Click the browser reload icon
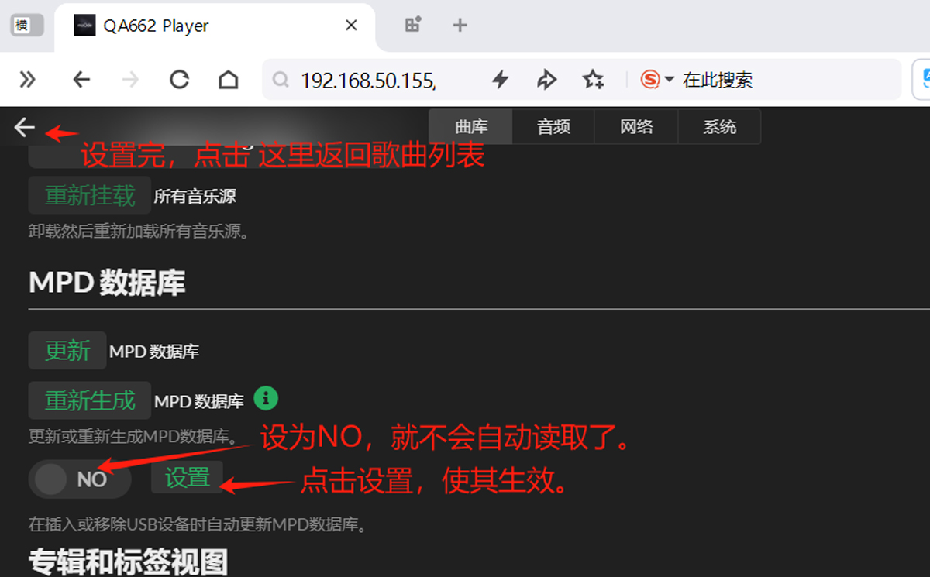The height and width of the screenshot is (577, 930). click(x=179, y=79)
